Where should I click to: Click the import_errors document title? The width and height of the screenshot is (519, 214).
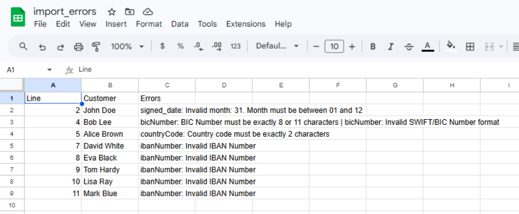tap(65, 12)
